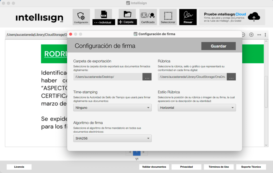Click the export folder path field

click(x=108, y=77)
